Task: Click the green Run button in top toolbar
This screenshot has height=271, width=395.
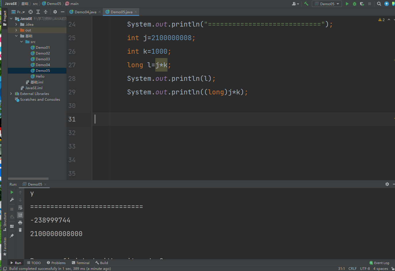Action: (x=347, y=4)
